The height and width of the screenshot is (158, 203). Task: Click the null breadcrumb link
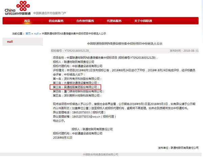36,34
